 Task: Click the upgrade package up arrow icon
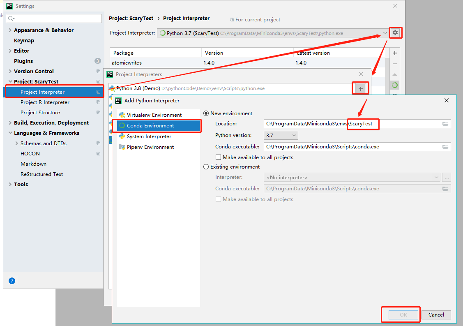(x=395, y=74)
